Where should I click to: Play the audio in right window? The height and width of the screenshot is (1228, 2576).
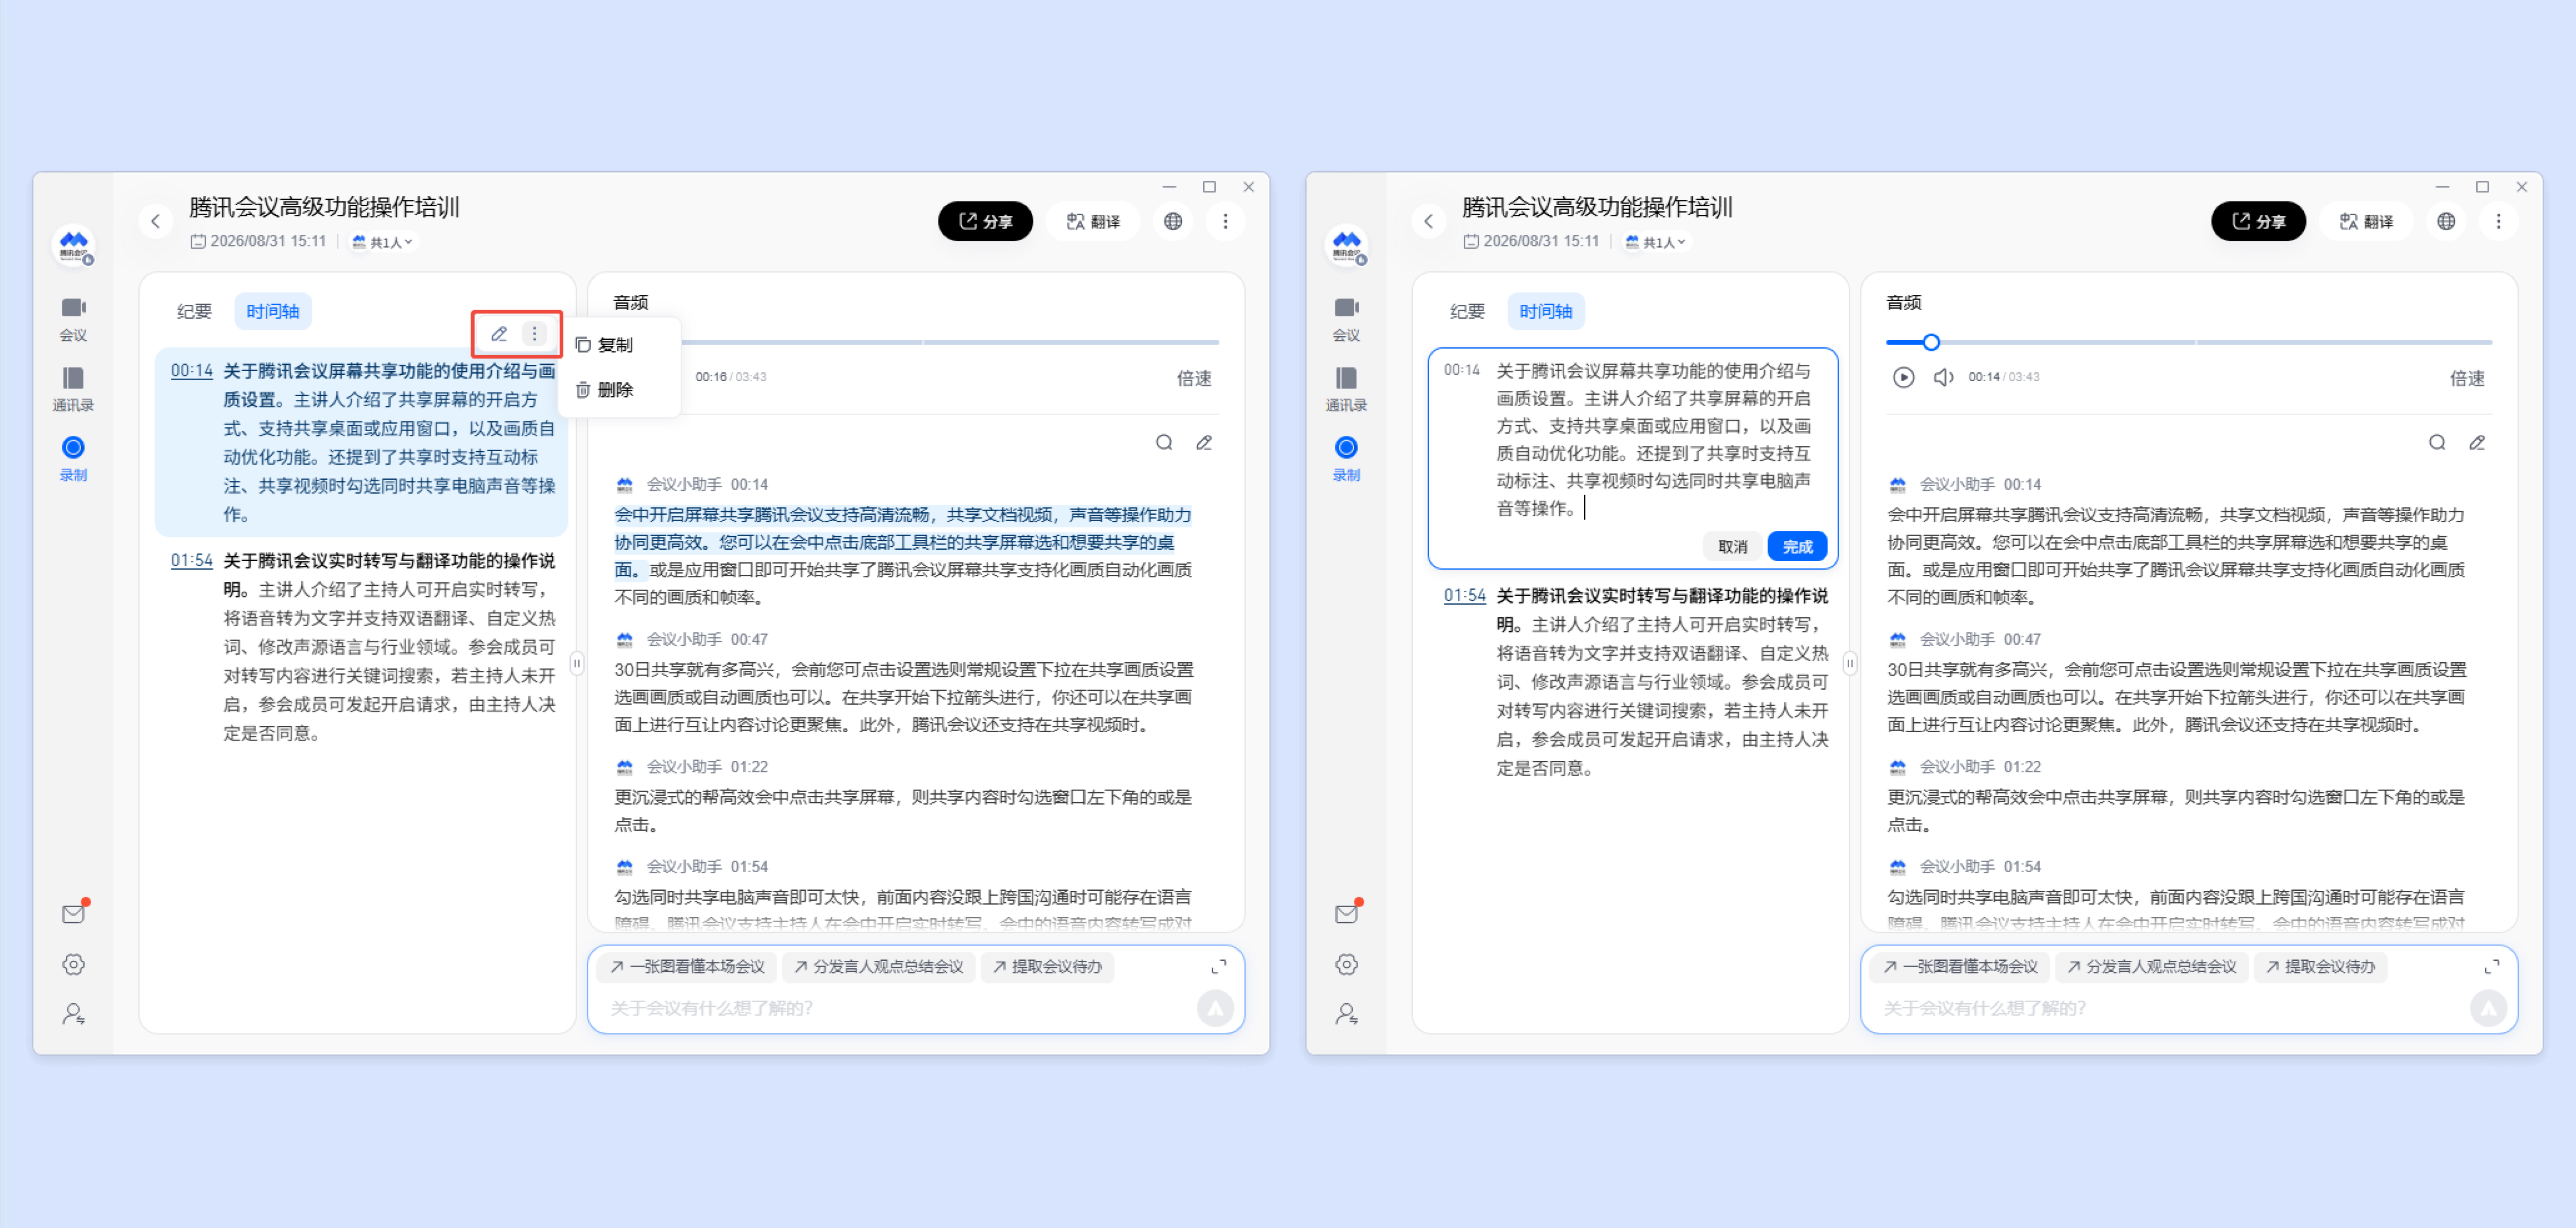click(x=1903, y=378)
